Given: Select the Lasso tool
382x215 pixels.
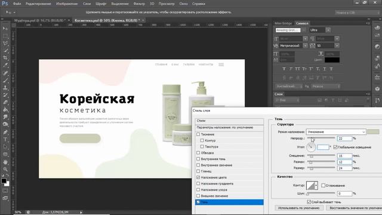Looking at the screenshot, I should [x=5, y=43].
